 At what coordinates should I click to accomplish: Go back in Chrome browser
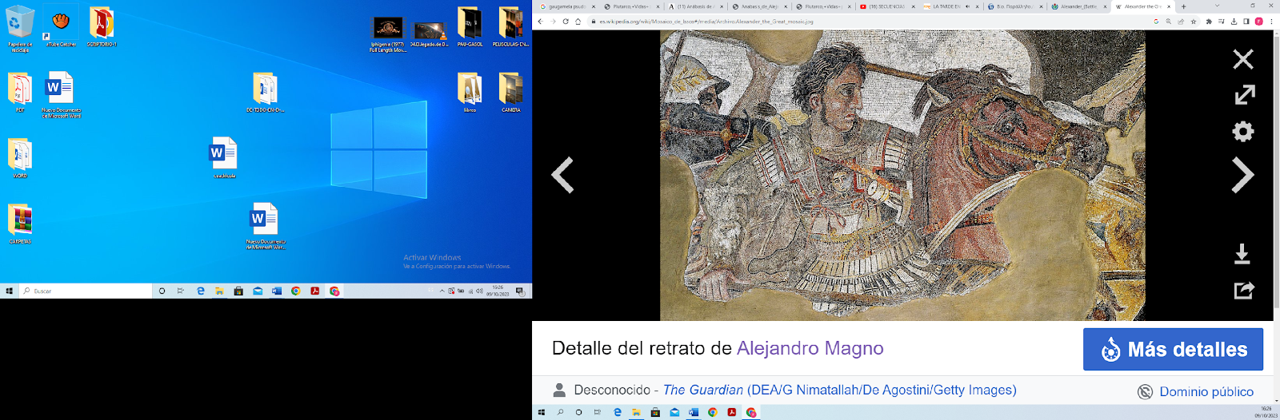540,22
